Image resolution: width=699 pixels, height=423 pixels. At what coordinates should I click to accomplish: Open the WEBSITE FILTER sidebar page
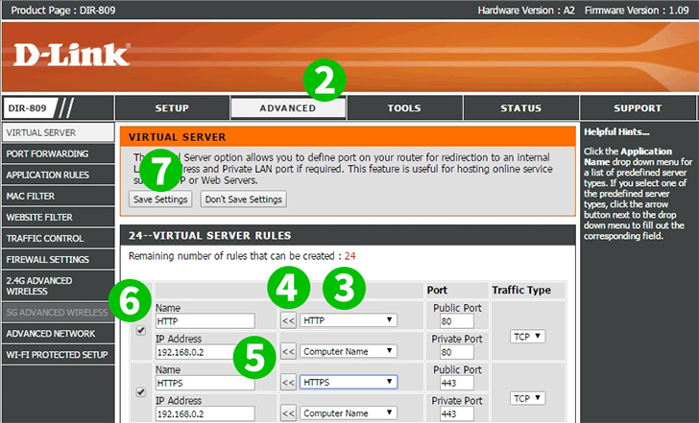tap(58, 218)
